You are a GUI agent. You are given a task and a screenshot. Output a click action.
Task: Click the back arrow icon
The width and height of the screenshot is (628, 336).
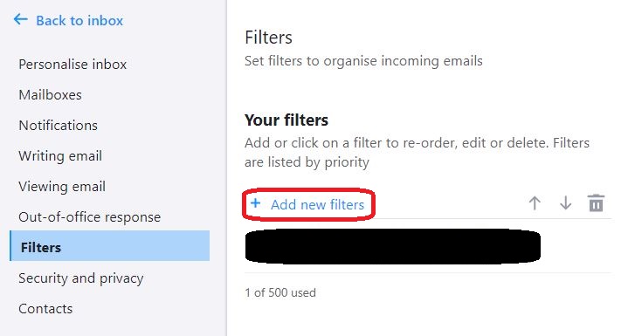(x=20, y=19)
